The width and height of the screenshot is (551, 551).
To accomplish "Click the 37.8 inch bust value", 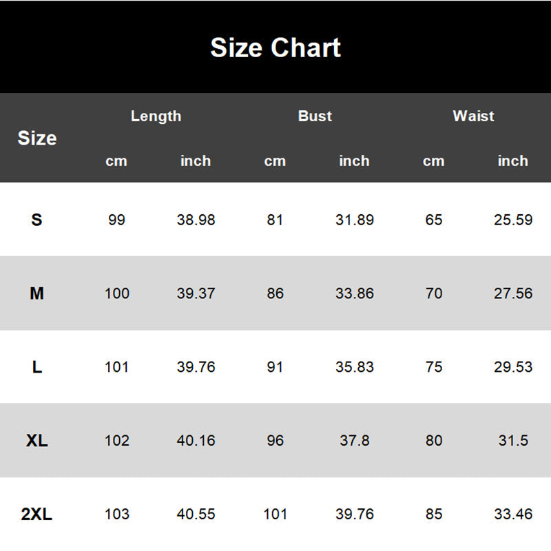I will (355, 441).
